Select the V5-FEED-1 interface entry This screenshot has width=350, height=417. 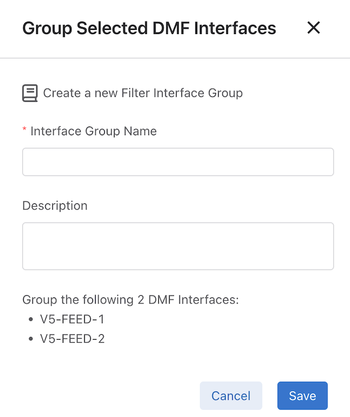point(72,320)
